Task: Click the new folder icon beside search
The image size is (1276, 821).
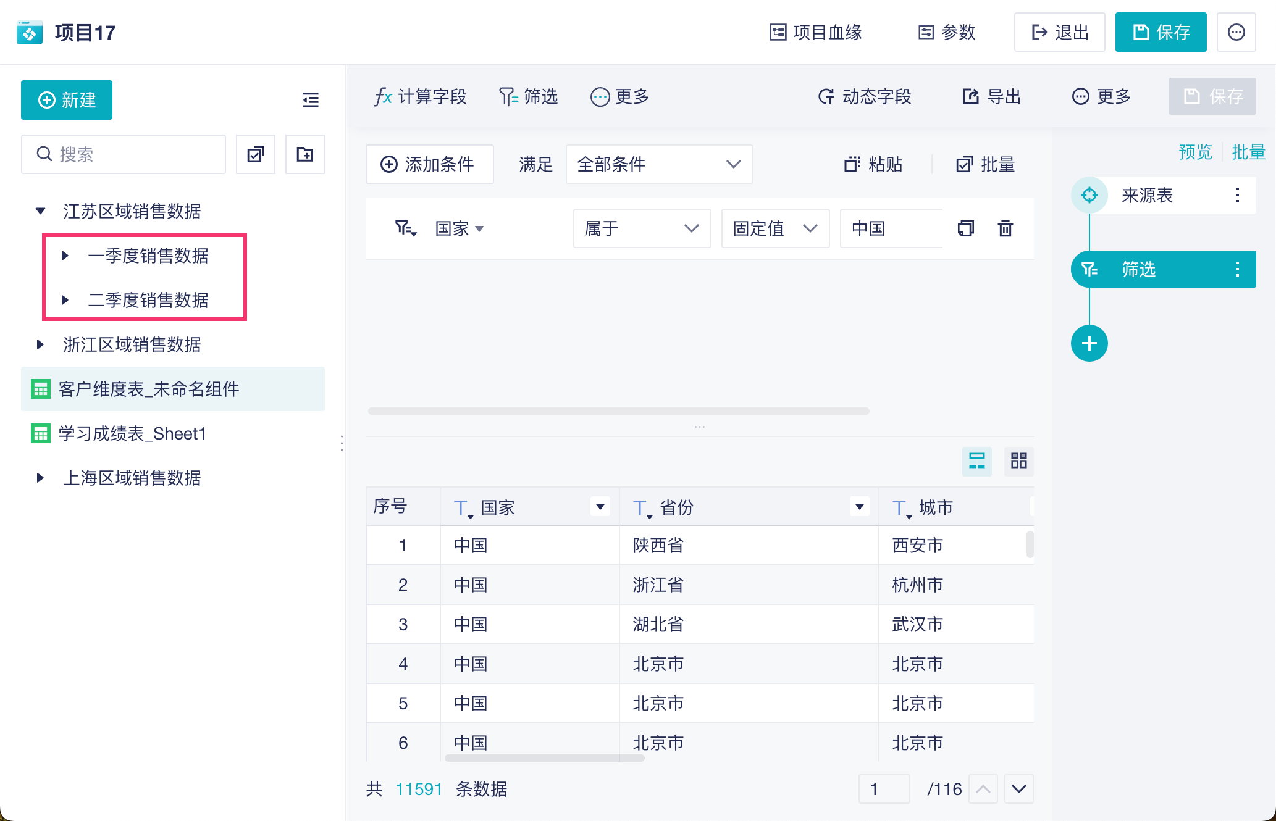Action: [x=304, y=154]
